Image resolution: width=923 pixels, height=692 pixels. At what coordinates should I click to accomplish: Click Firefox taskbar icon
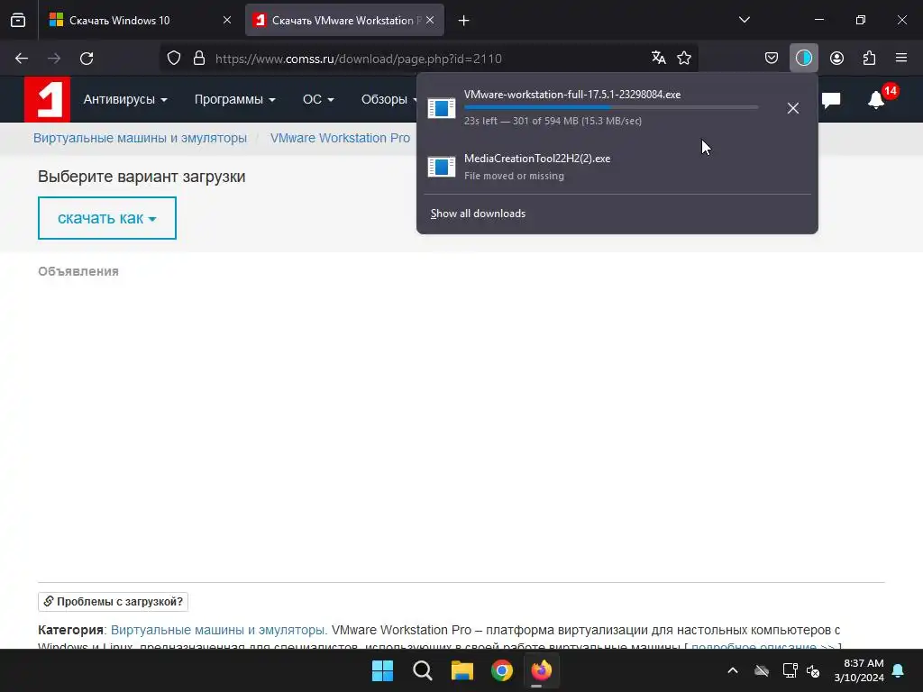click(542, 670)
